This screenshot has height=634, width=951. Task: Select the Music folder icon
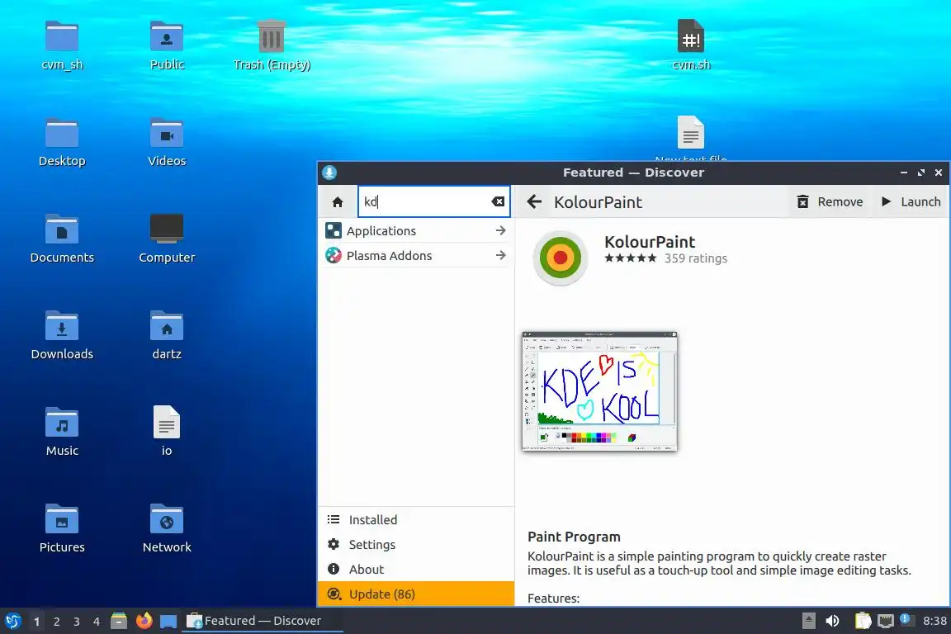(x=62, y=432)
